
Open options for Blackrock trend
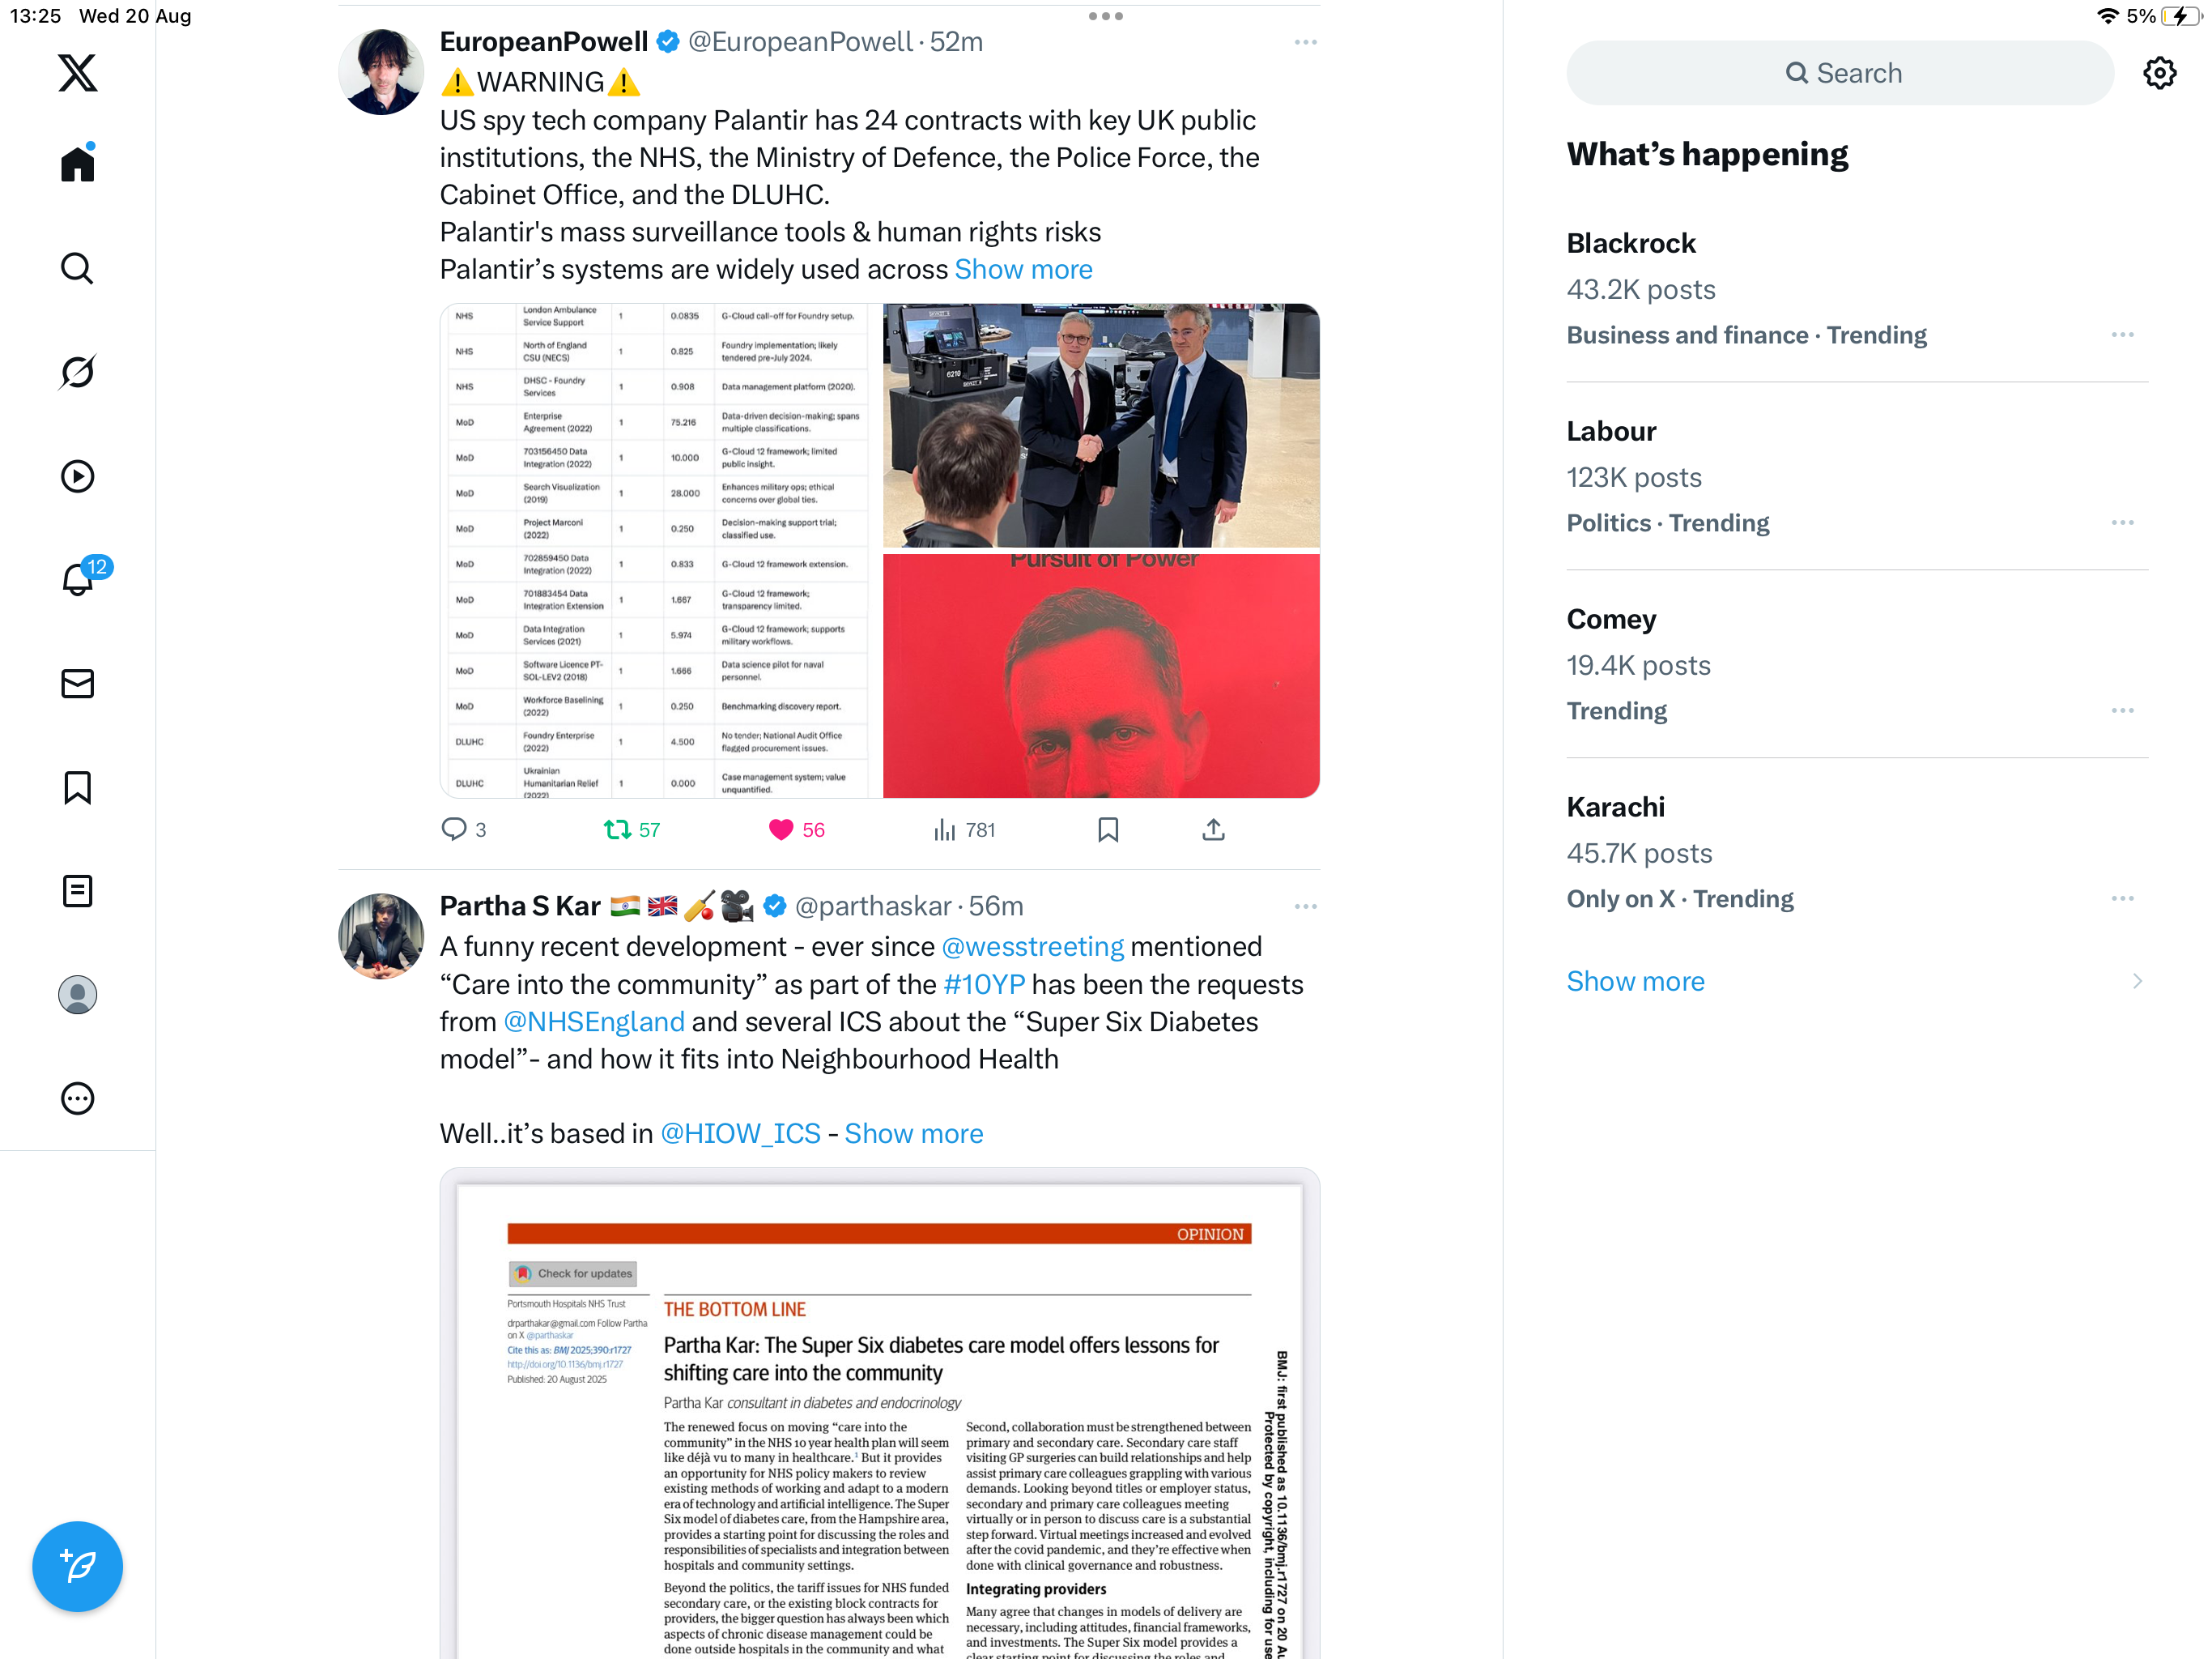[x=2123, y=335]
